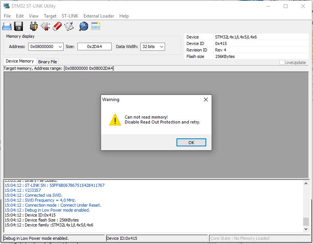Click log scrollbar down arrow
The image size is (313, 244).
[x=306, y=229]
